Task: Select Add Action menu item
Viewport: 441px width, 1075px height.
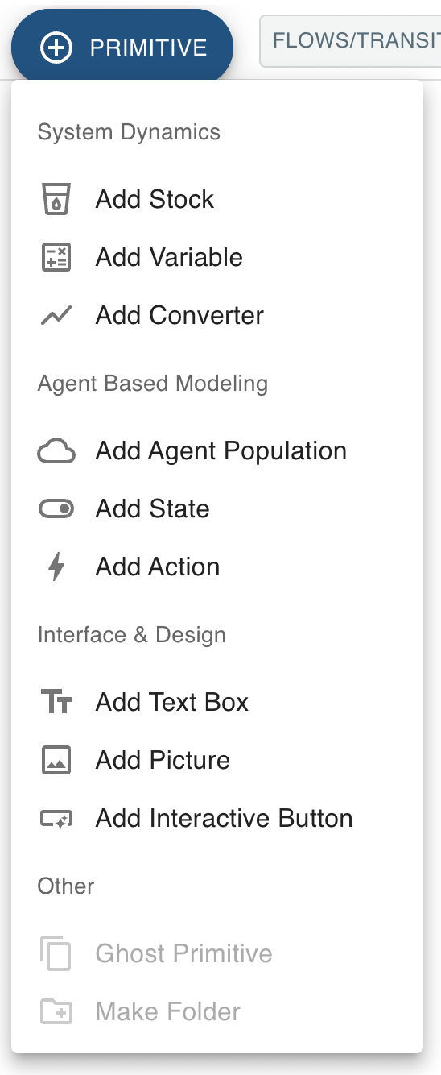Action: tap(217, 567)
